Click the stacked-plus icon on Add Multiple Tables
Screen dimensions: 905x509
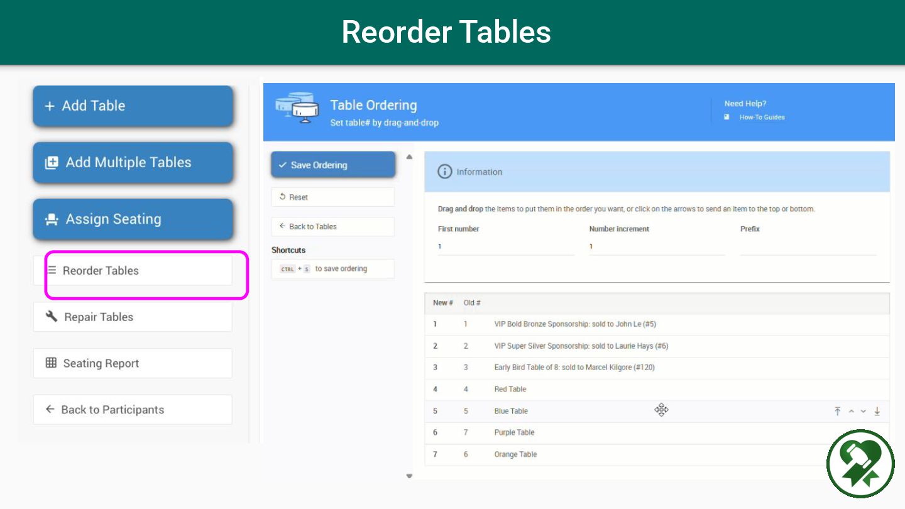click(51, 163)
